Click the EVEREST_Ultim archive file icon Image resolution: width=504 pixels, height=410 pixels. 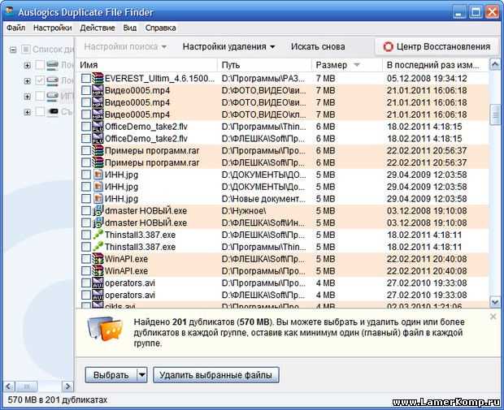coord(98,78)
